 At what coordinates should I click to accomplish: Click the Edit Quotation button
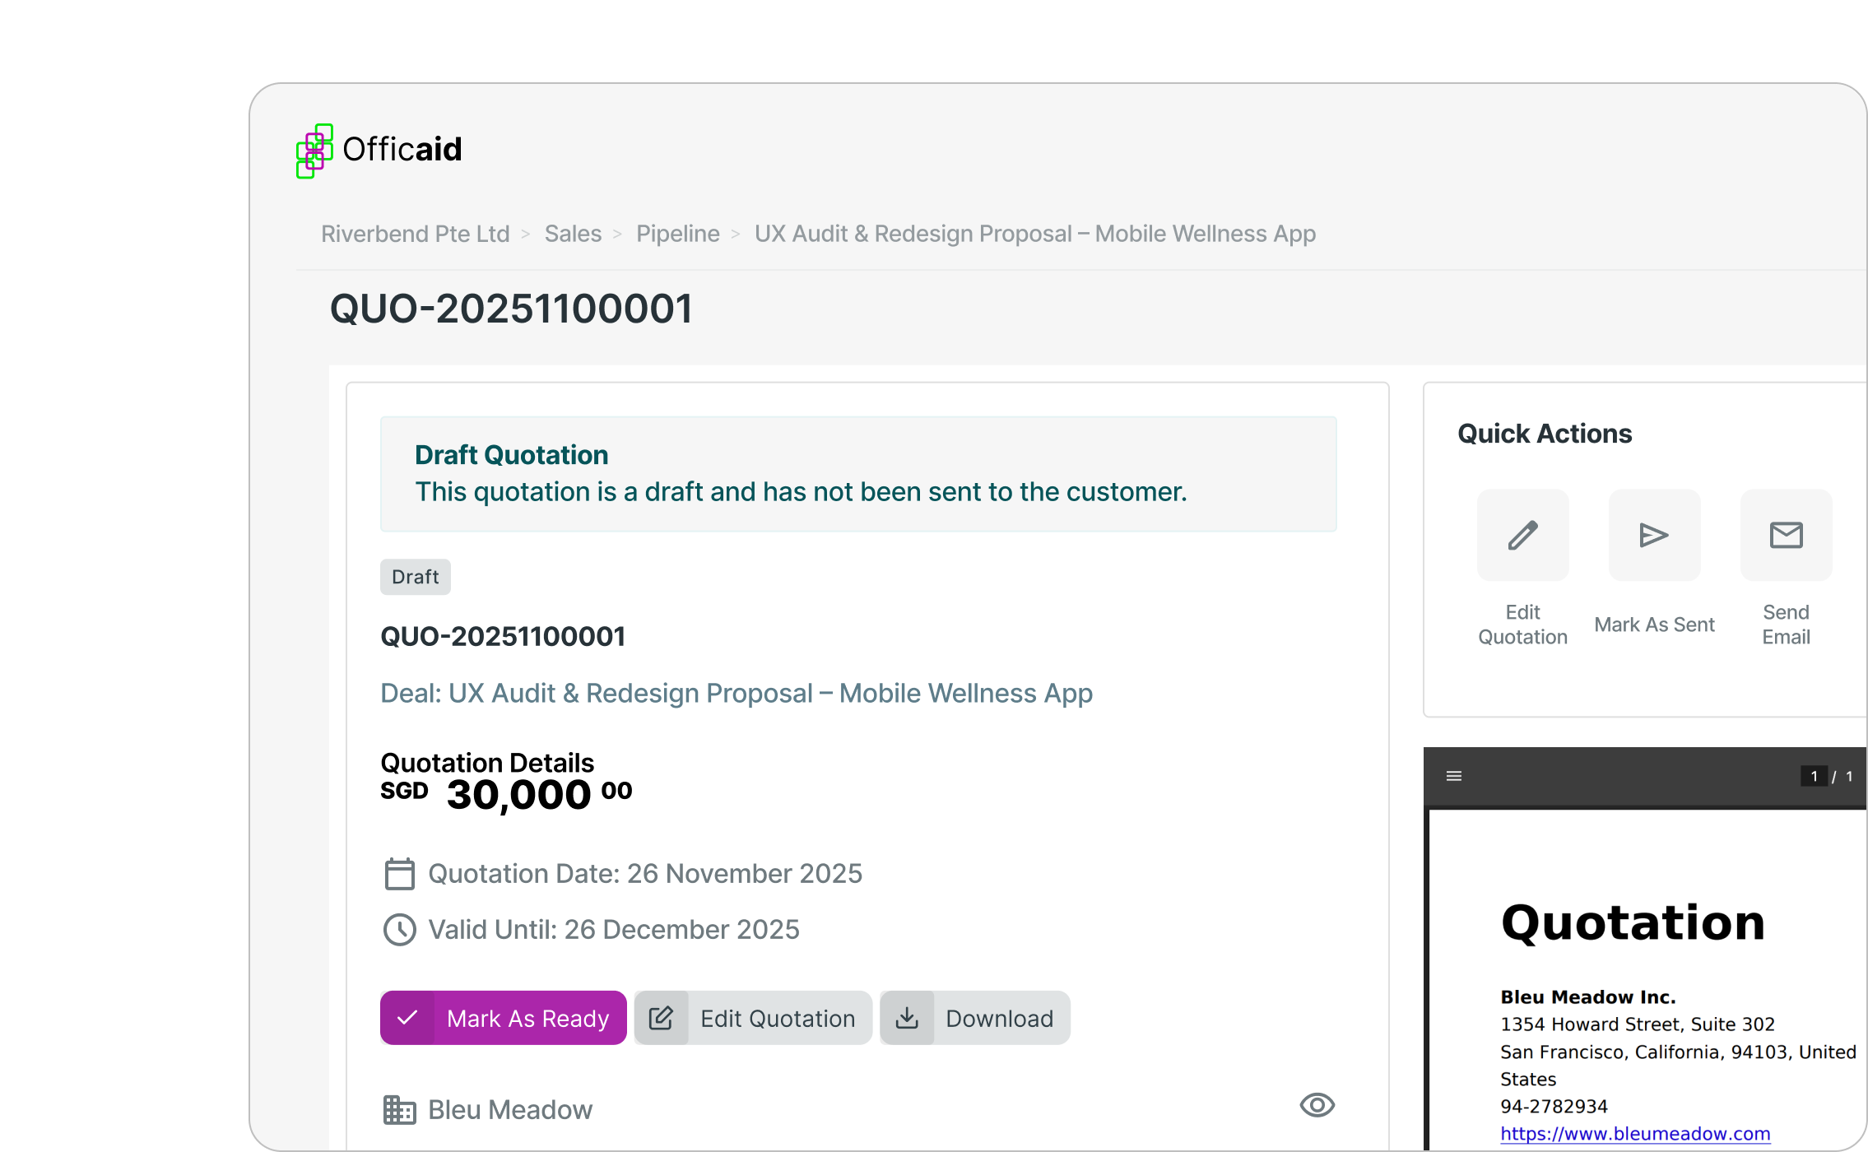[x=752, y=1018]
